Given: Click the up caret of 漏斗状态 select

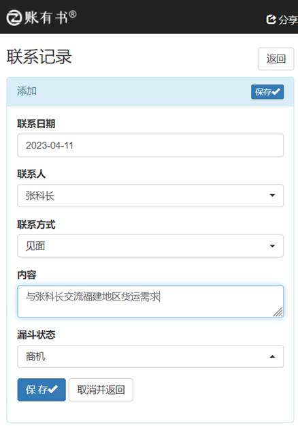Looking at the screenshot, I should click(272, 356).
